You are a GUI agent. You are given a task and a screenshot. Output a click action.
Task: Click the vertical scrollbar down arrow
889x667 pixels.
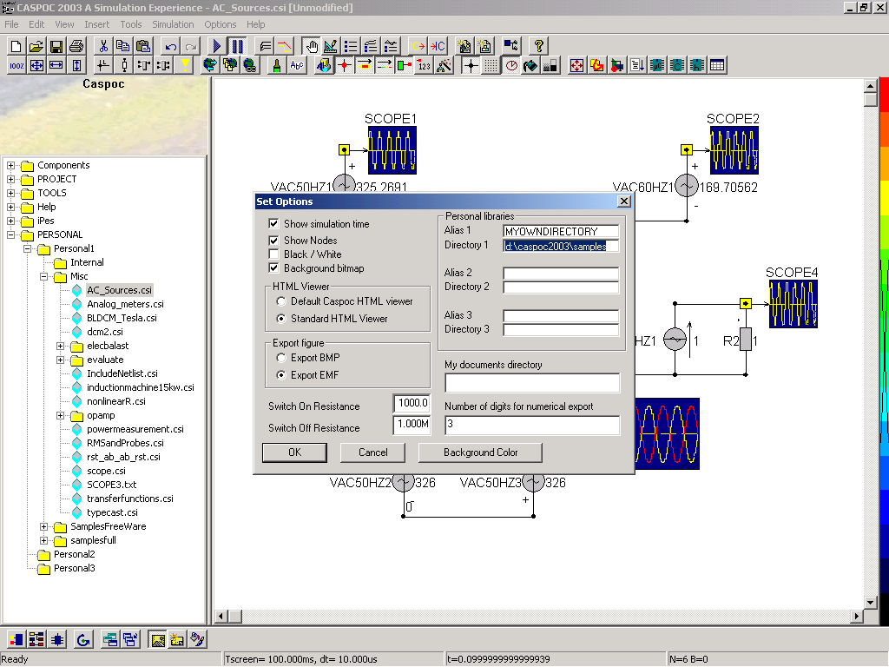tap(871, 603)
